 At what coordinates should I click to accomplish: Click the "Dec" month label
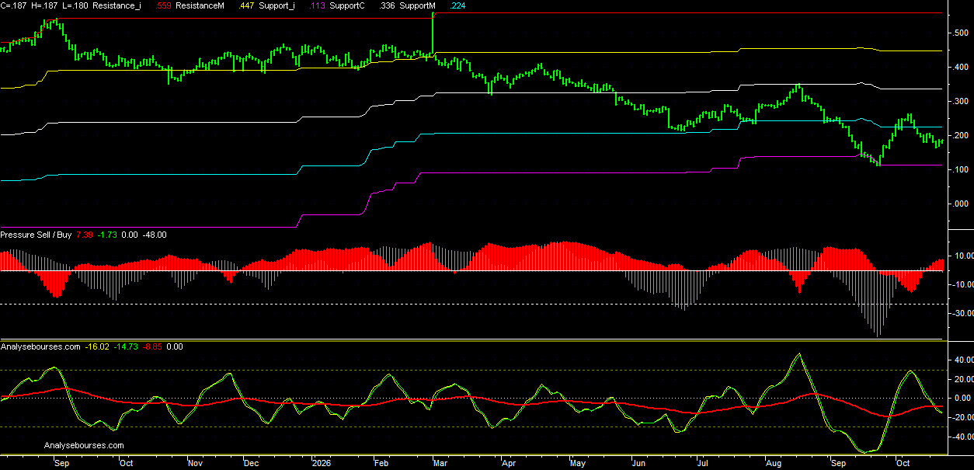pyautogui.click(x=252, y=462)
